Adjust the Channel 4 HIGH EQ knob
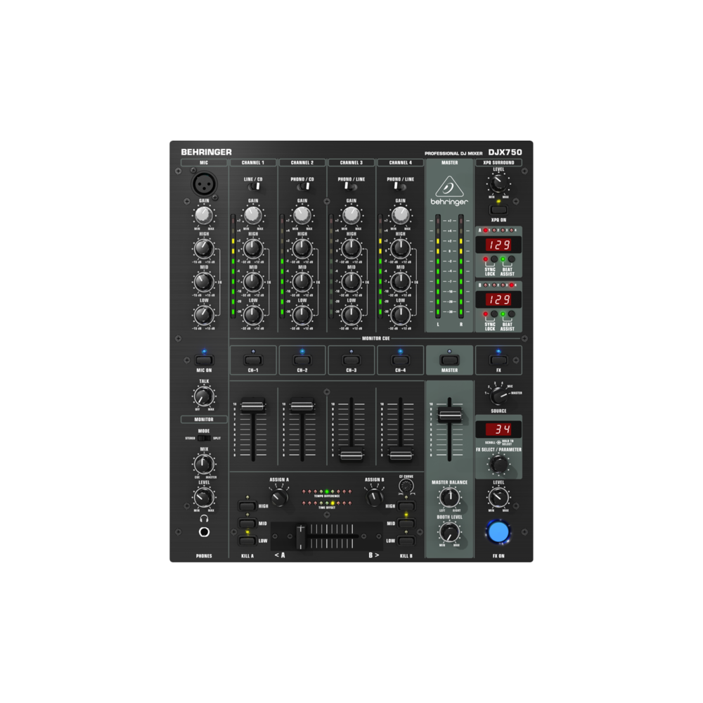Screen dimensions: 703x703 401,248
